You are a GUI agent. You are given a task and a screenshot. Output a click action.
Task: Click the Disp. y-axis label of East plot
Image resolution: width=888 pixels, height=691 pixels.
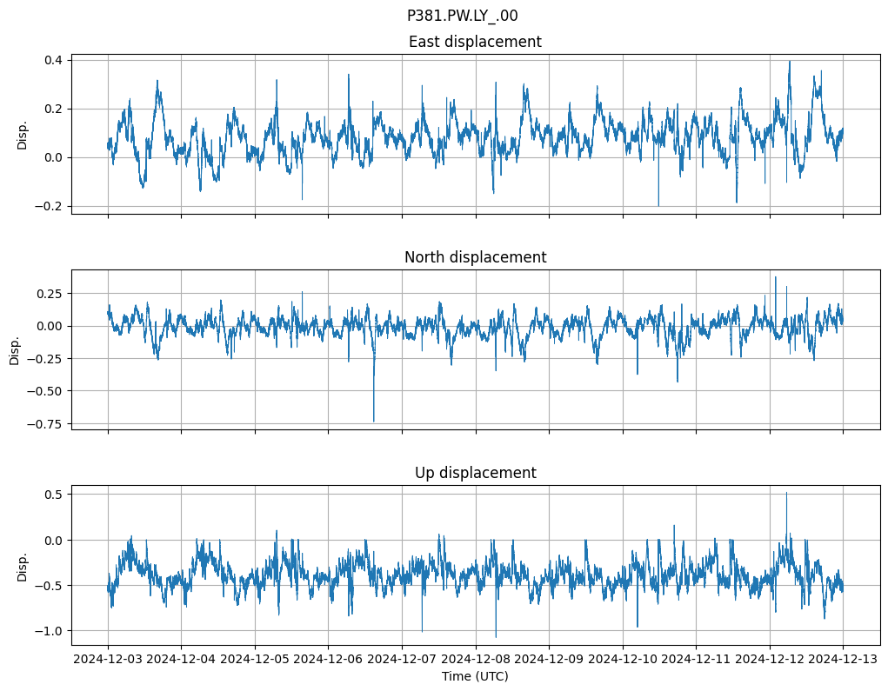tap(23, 134)
